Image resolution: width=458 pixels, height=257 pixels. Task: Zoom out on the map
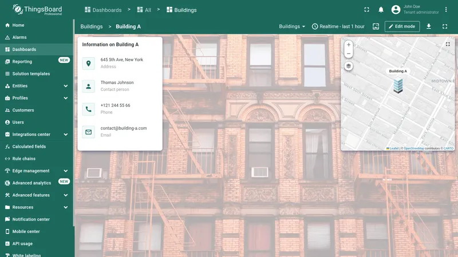pos(349,54)
